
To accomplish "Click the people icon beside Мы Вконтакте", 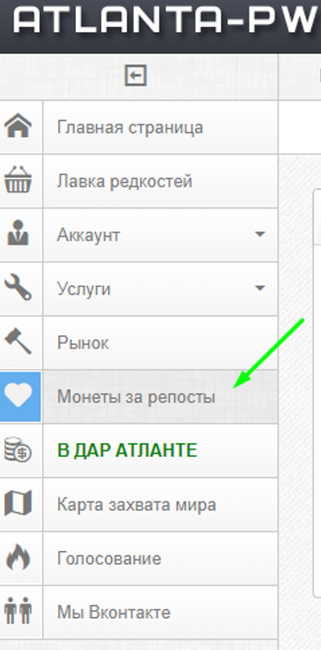I will (18, 611).
